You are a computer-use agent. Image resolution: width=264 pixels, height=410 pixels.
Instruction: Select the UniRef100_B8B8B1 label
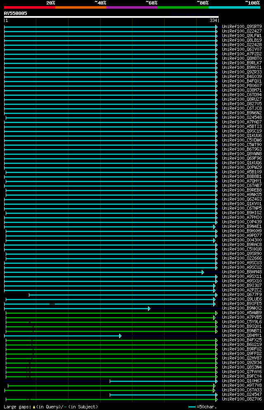click(x=242, y=176)
